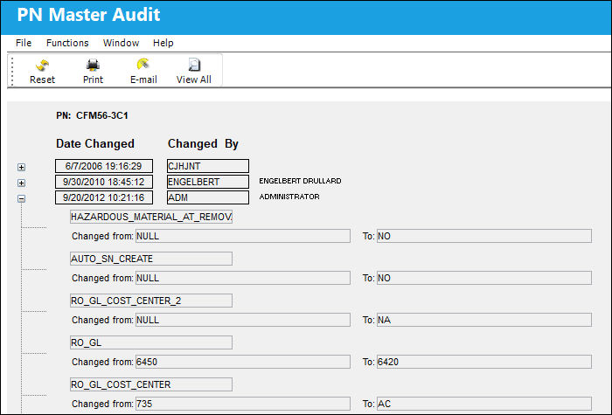The height and width of the screenshot is (415, 612).
Task: Click the ENGELBERT DRULLARD name text
Action: point(300,181)
